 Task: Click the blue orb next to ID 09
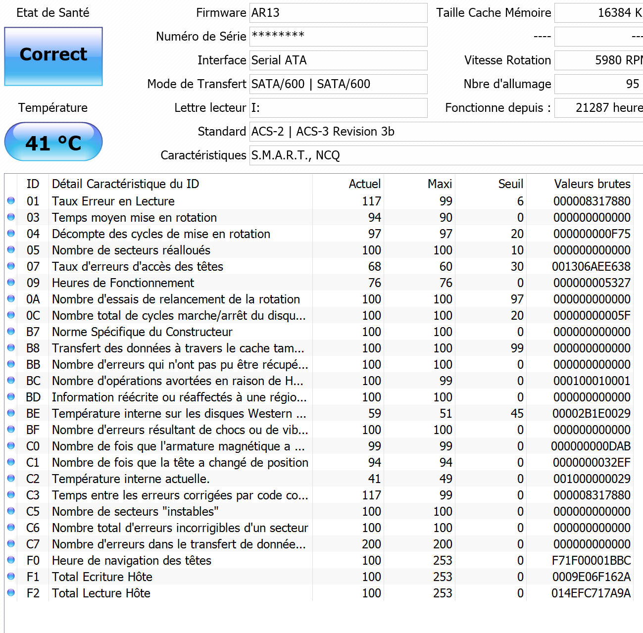click(x=11, y=282)
